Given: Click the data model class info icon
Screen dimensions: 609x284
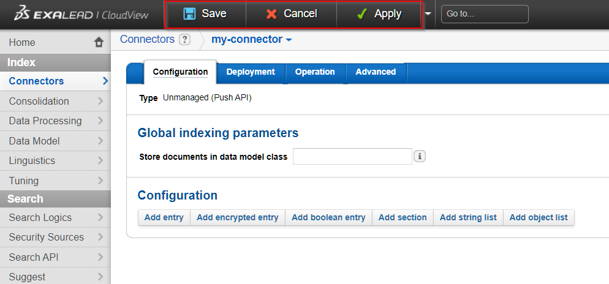Looking at the screenshot, I should coord(420,157).
